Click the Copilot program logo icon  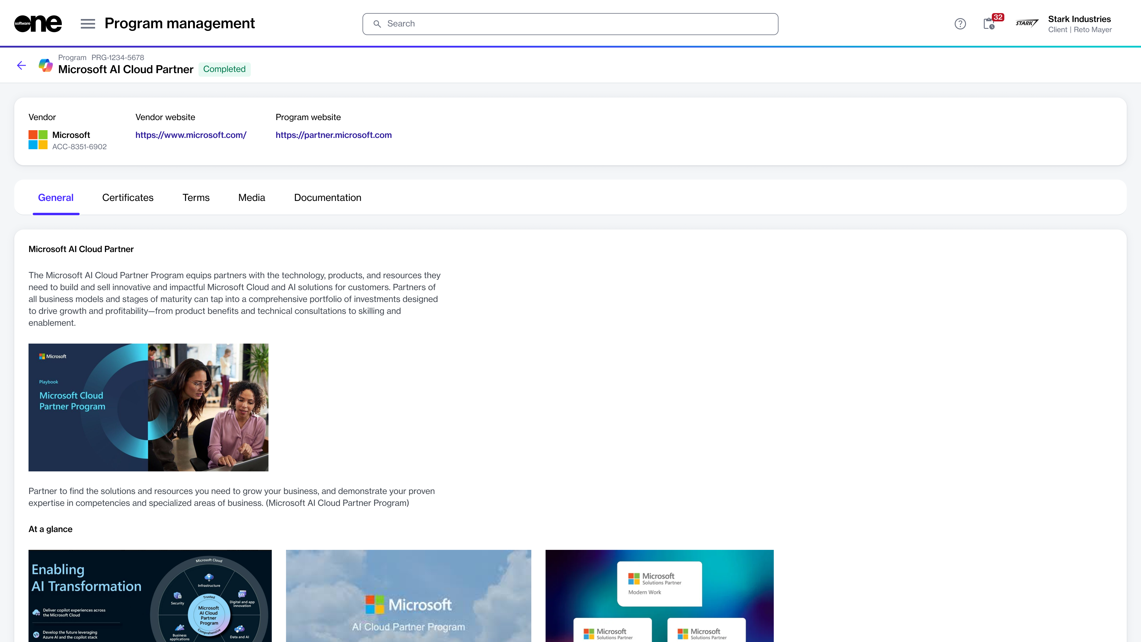click(x=46, y=65)
